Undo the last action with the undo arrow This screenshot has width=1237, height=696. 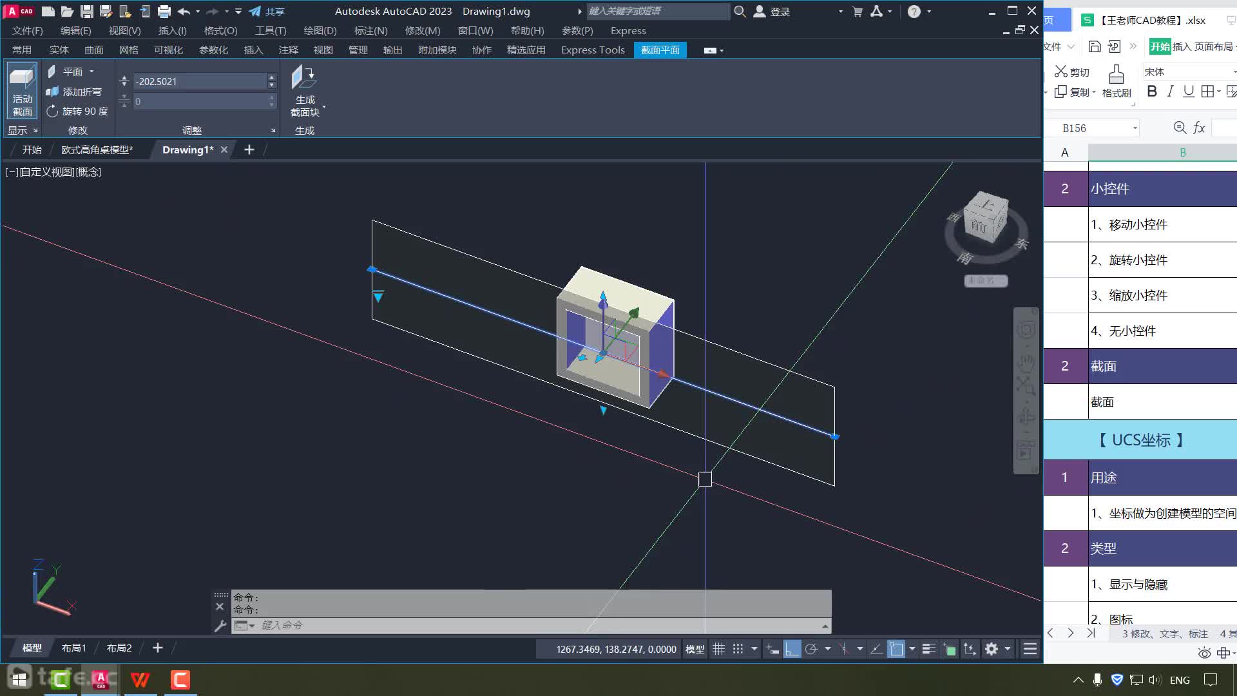click(184, 11)
